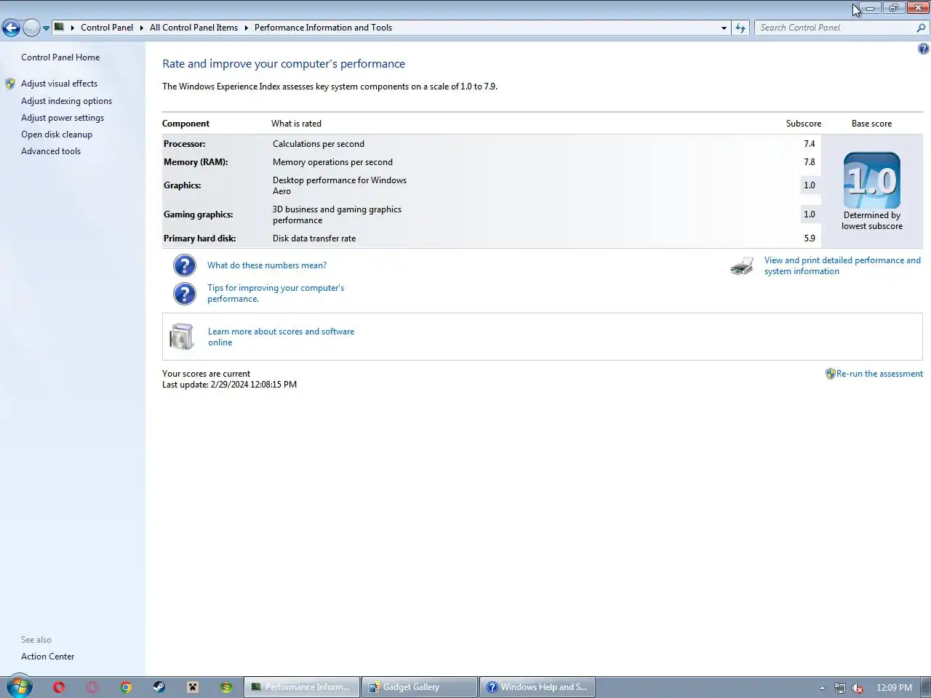Screen dimensions: 931x698
Task: Expand the chevron before Control Panel breadcrumb
Action: click(x=72, y=28)
